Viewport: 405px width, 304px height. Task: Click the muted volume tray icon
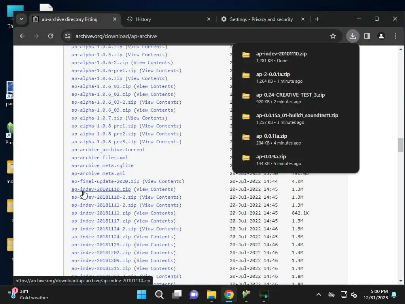[x=354, y=294]
